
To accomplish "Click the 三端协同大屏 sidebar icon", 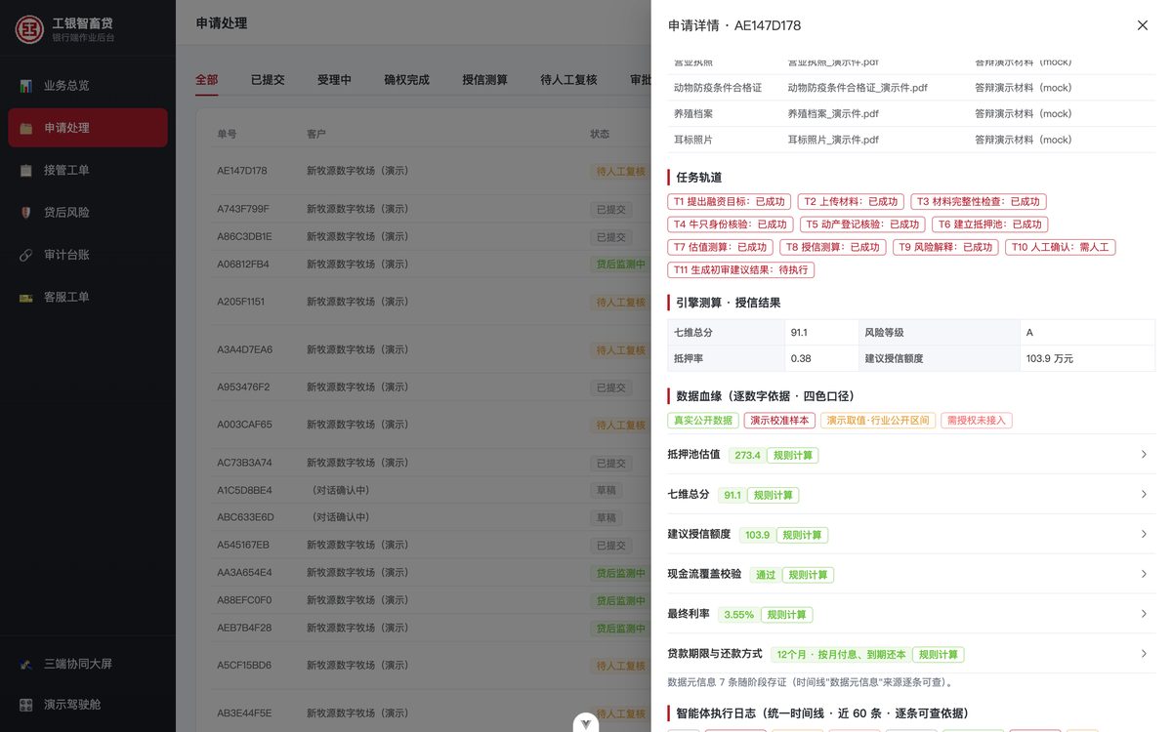I will click(26, 664).
